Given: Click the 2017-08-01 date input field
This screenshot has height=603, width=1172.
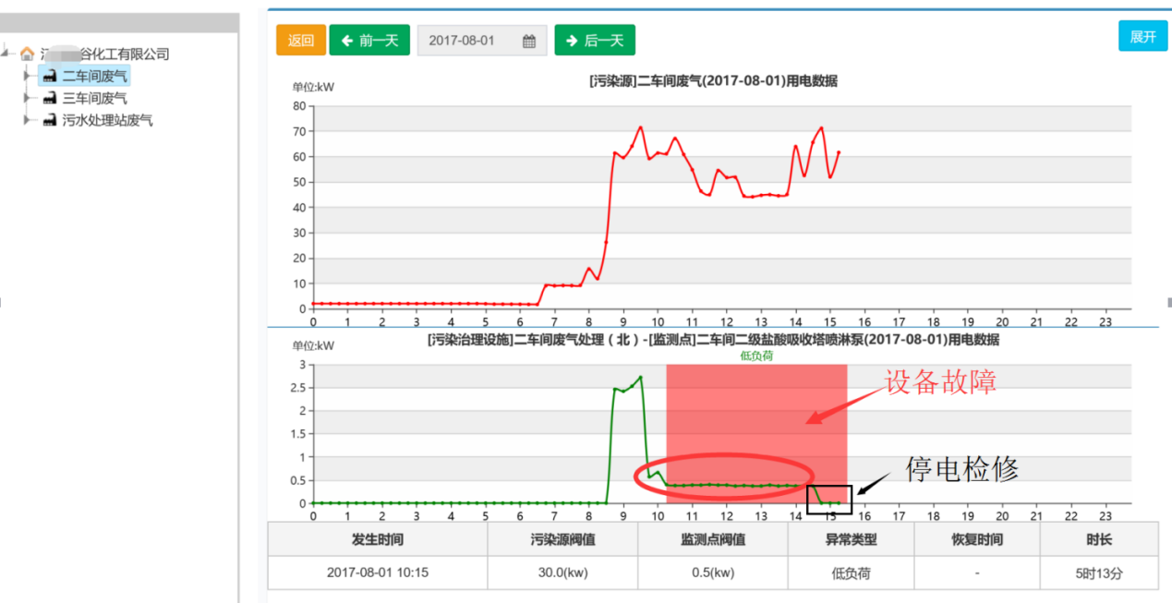Looking at the screenshot, I should click(482, 41).
